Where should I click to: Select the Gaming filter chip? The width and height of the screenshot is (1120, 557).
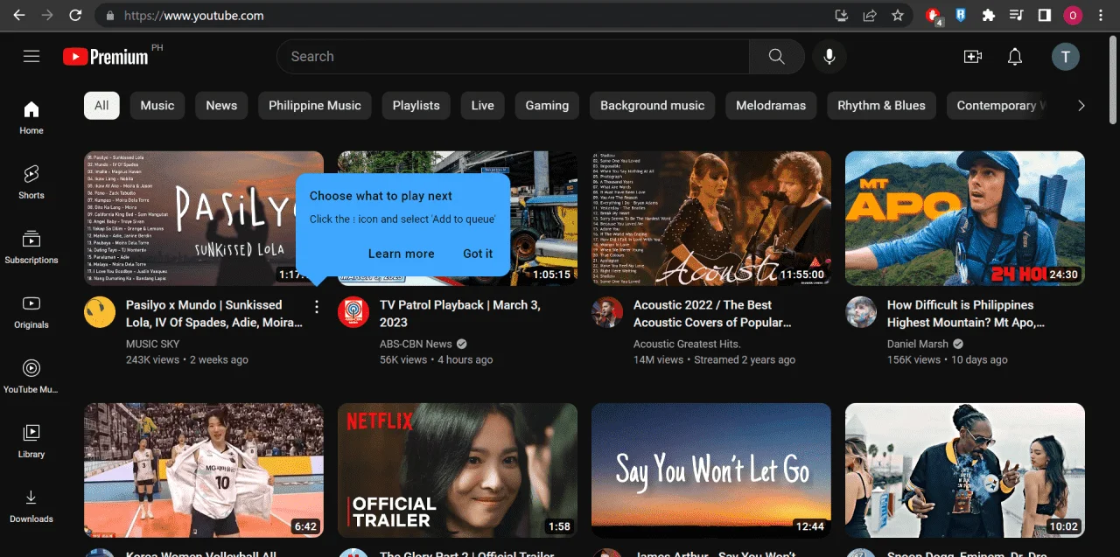[547, 106]
